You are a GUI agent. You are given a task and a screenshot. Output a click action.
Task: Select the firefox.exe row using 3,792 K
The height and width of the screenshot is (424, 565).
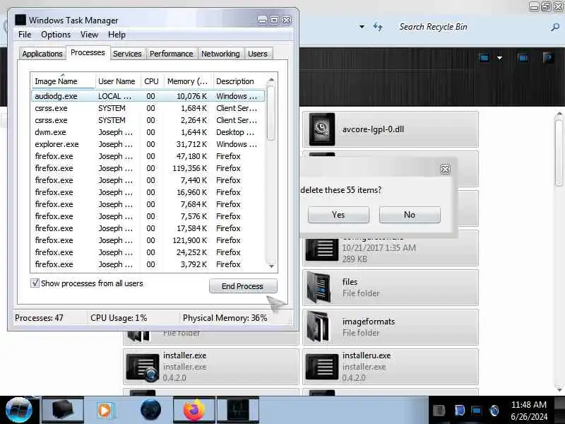pyautogui.click(x=148, y=264)
